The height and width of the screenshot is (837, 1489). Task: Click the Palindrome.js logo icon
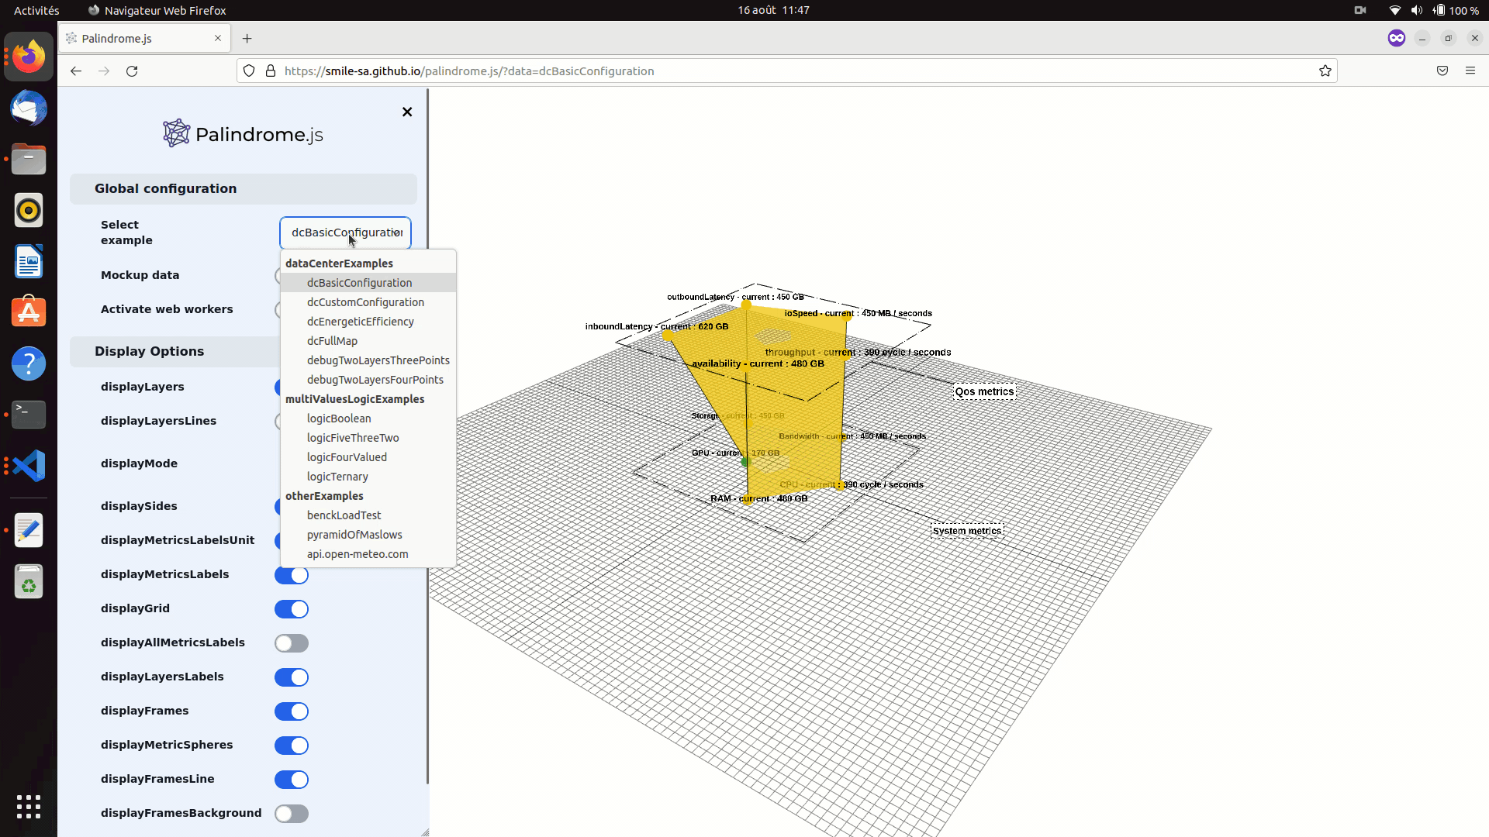pos(176,133)
